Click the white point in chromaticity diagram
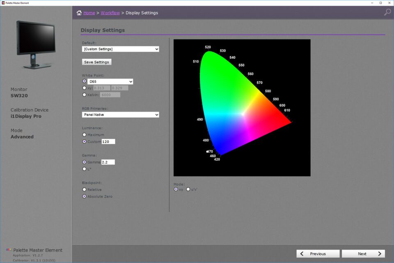The height and width of the screenshot is (263, 394). [x=243, y=114]
